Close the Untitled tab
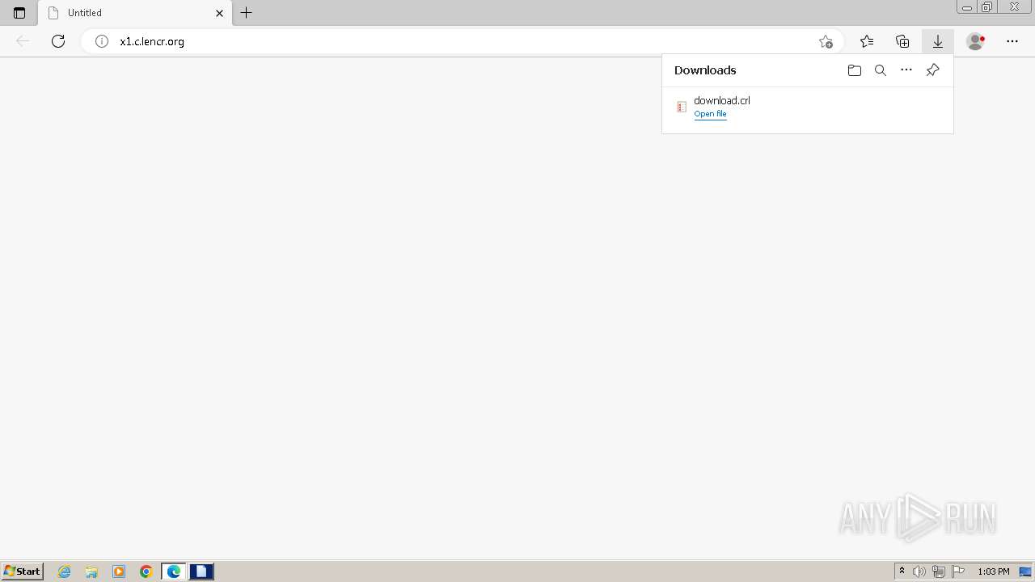 219,13
